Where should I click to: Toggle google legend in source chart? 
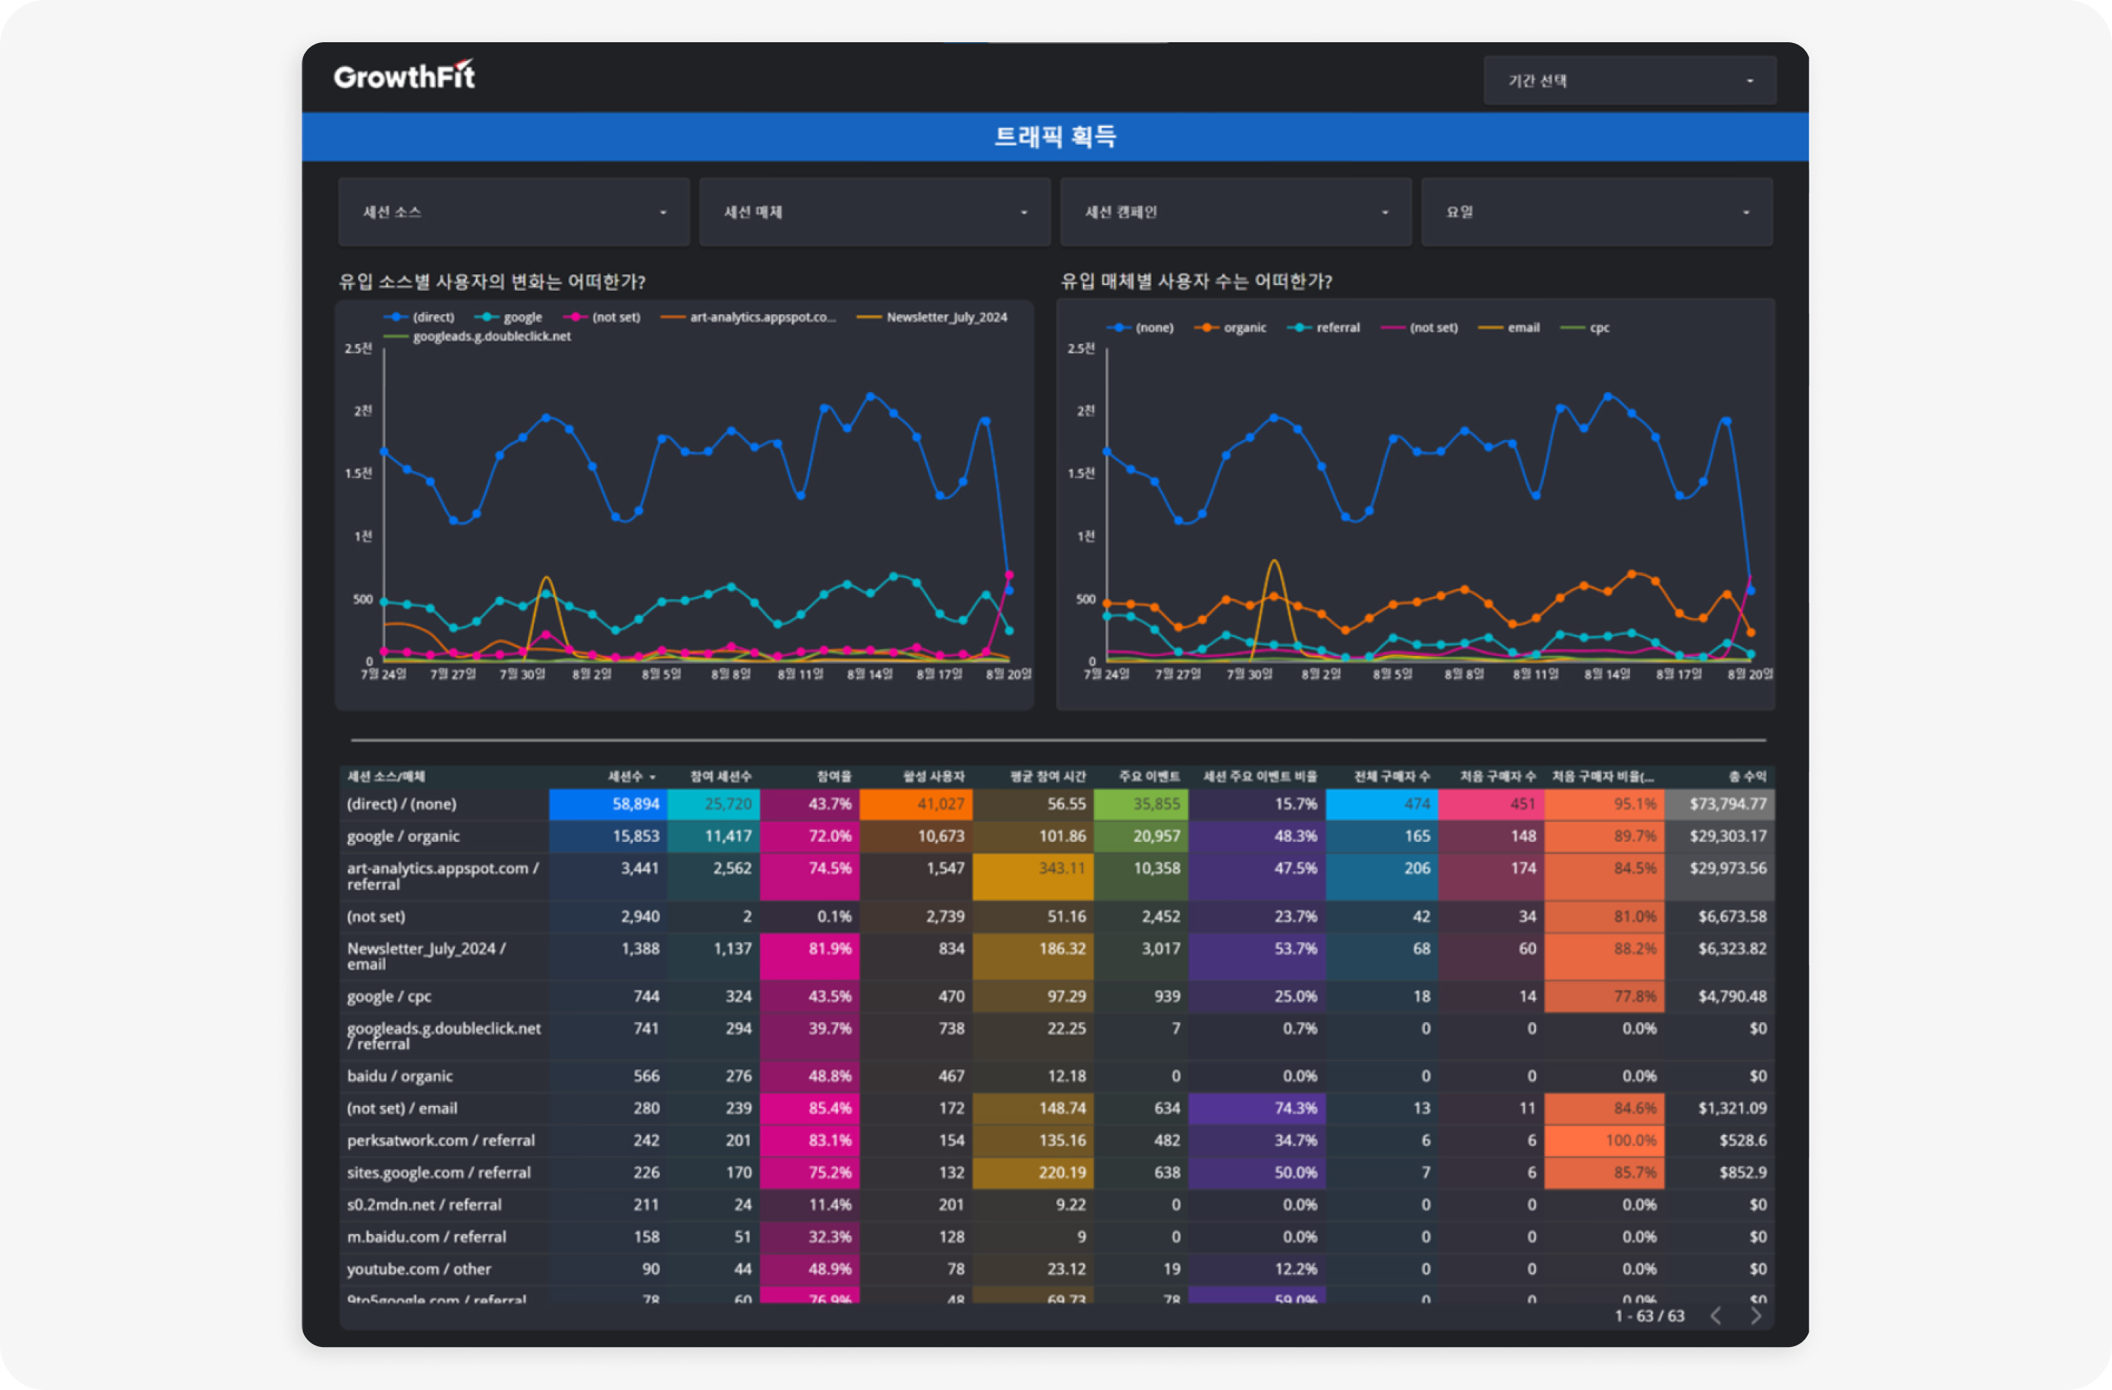508,317
